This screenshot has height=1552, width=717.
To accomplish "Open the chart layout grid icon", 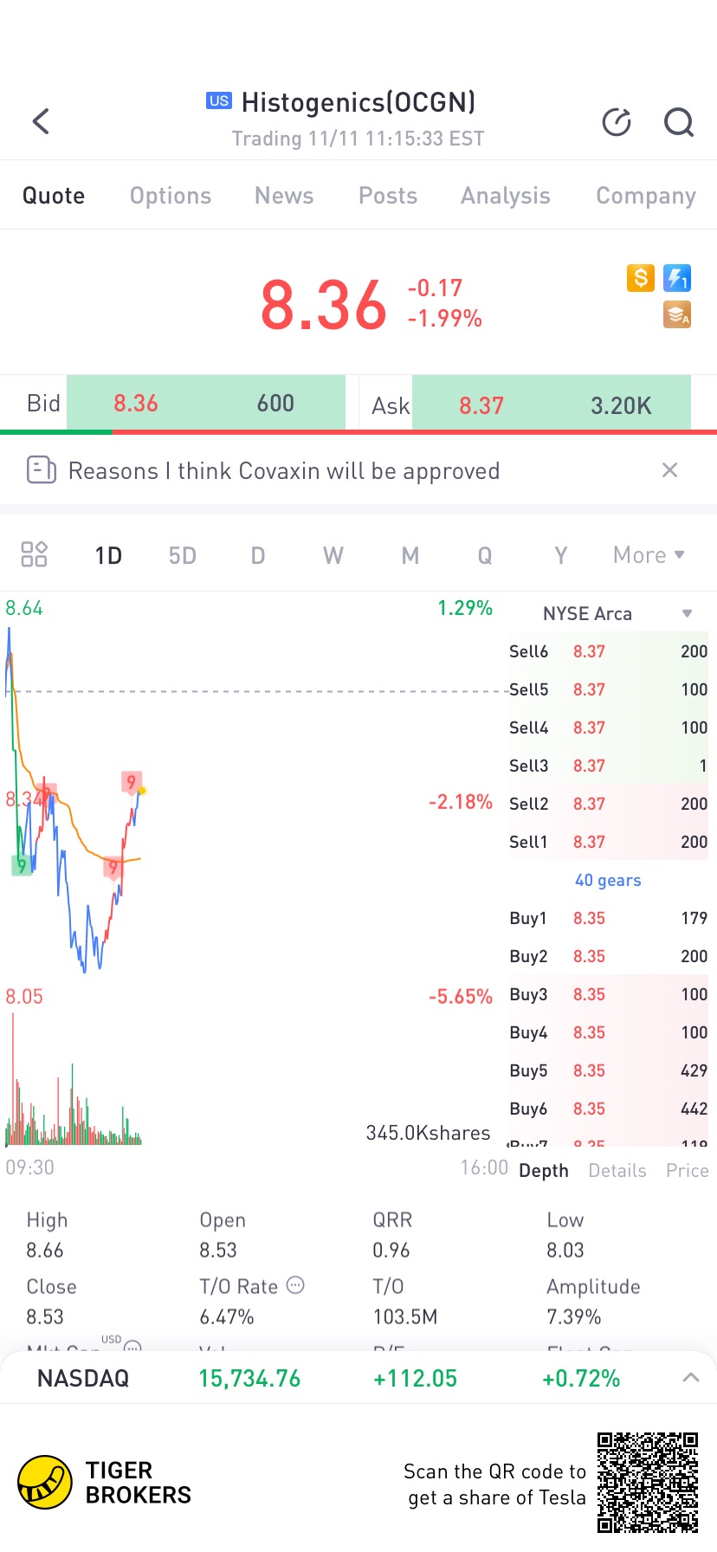I will pos(34,554).
